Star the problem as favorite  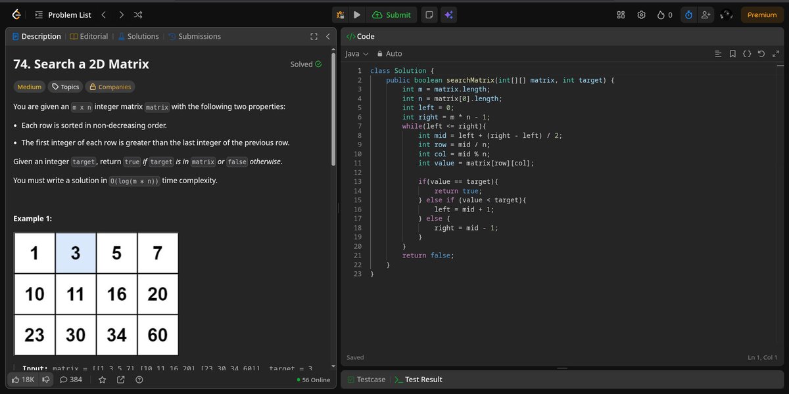(x=102, y=380)
